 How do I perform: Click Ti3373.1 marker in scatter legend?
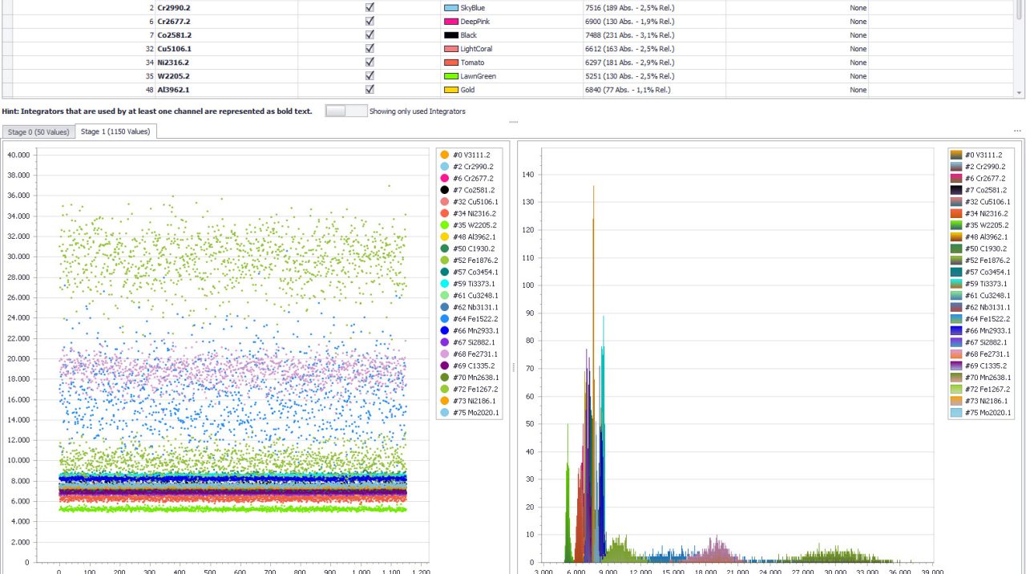(x=445, y=284)
